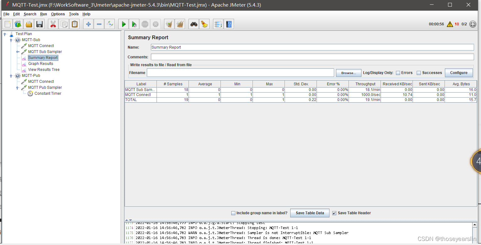Stop the running test
This screenshot has height=245, width=481.
(145, 24)
